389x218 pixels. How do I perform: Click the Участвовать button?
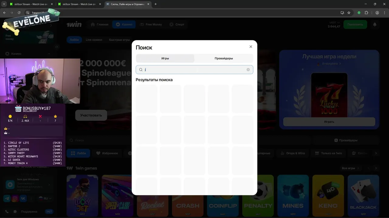(x=91, y=115)
